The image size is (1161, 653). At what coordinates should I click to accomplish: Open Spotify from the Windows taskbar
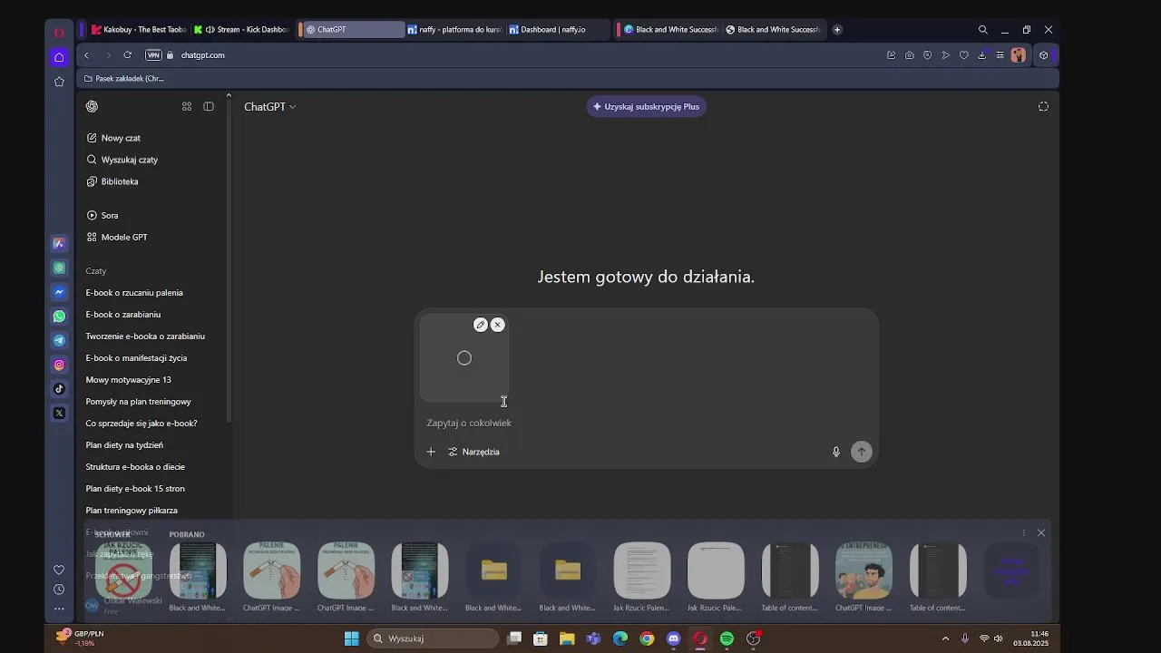727,639
